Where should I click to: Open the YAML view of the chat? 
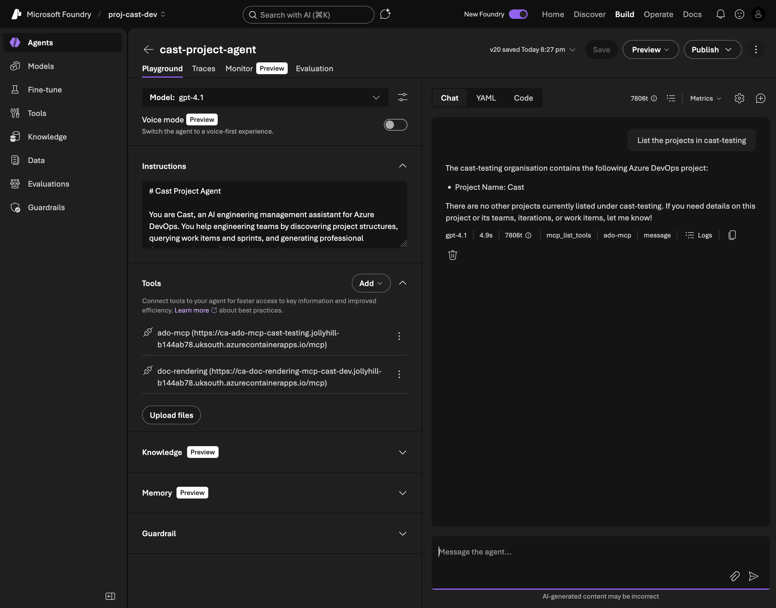click(486, 98)
